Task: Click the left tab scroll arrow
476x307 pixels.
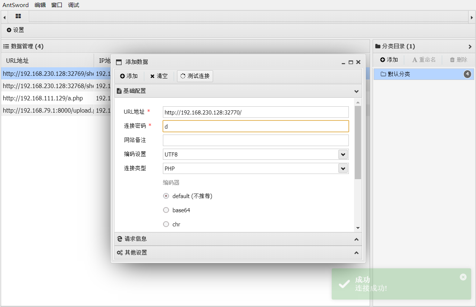Action: click(x=4, y=17)
